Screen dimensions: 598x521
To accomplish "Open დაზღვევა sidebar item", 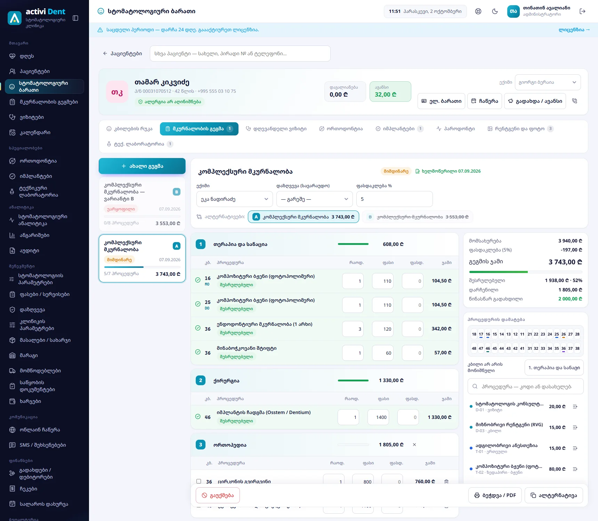I will 45,309.
